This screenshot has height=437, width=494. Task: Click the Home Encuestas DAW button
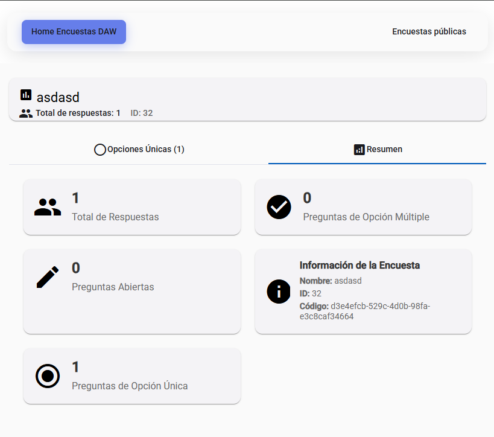click(74, 32)
